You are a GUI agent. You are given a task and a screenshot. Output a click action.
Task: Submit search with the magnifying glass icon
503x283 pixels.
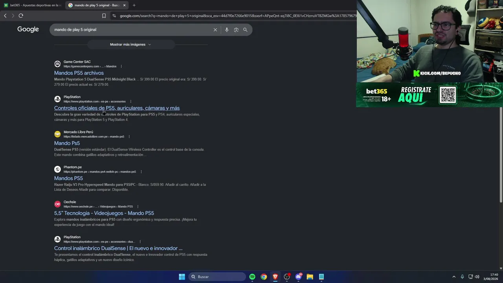[x=245, y=30]
